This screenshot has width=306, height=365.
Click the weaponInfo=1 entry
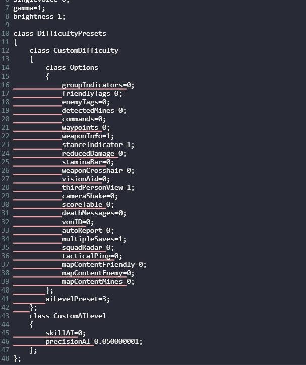point(88,136)
